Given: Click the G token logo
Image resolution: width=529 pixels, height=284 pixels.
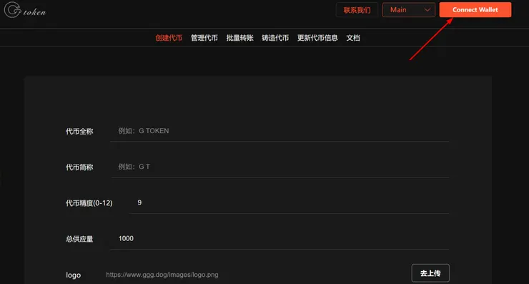Looking at the screenshot, I should pyautogui.click(x=24, y=10).
